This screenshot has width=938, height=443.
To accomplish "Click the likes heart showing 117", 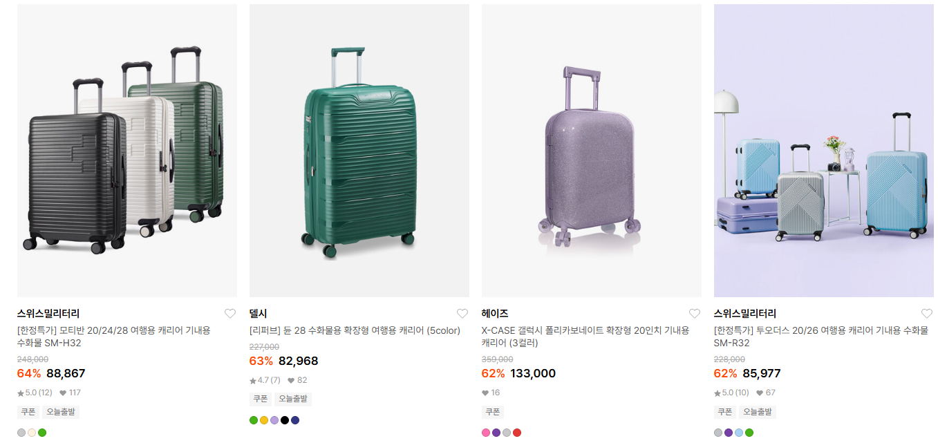I will 63,393.
